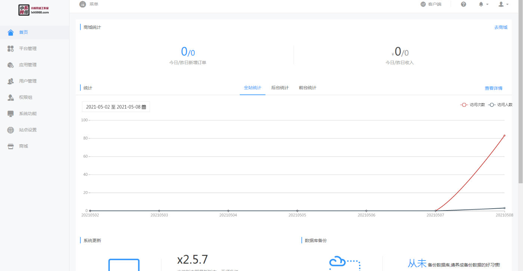Select 平台管理 in the sidebar
The image size is (523, 271).
(28, 49)
